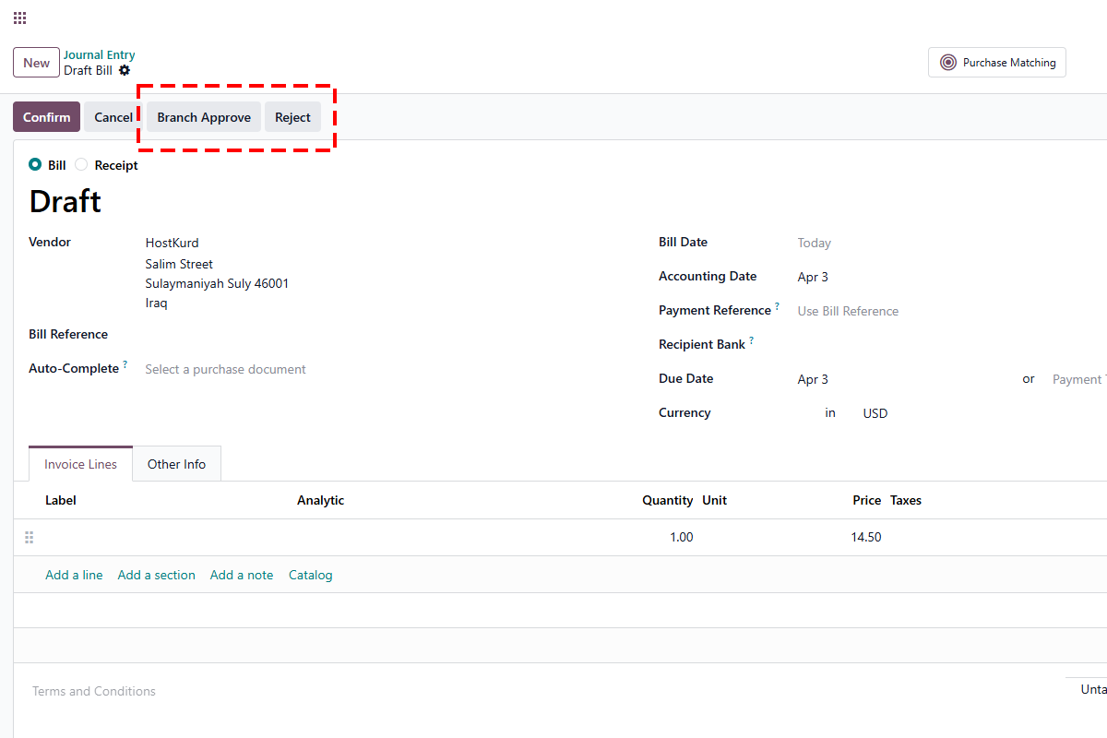Click the Reject button
The height and width of the screenshot is (738, 1107).
click(292, 117)
